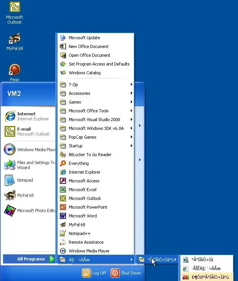Expand the Games folder submenu
The height and width of the screenshot is (281, 238).
[x=96, y=102]
